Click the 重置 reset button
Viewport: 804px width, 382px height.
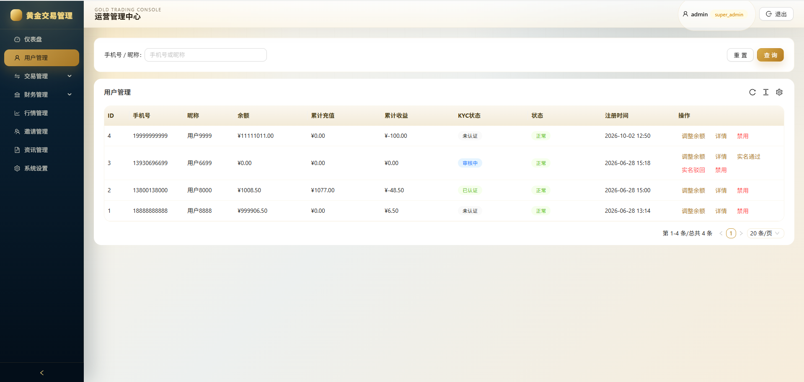pyautogui.click(x=740, y=55)
